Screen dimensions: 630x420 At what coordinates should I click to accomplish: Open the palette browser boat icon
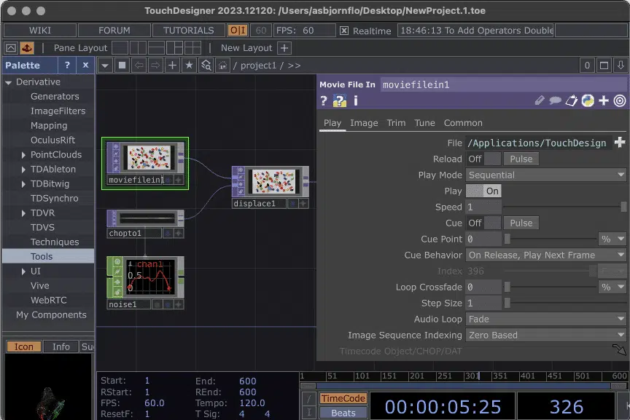(27, 48)
